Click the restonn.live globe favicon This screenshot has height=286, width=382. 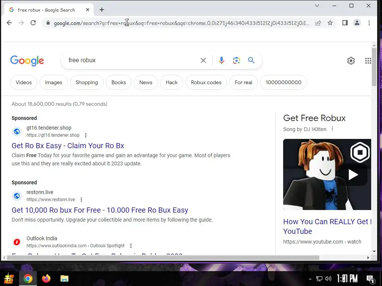17,196
